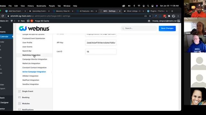The height and width of the screenshot is (115, 206).
Task: Open the Chrome three-dot menu
Action: pos(178,16)
